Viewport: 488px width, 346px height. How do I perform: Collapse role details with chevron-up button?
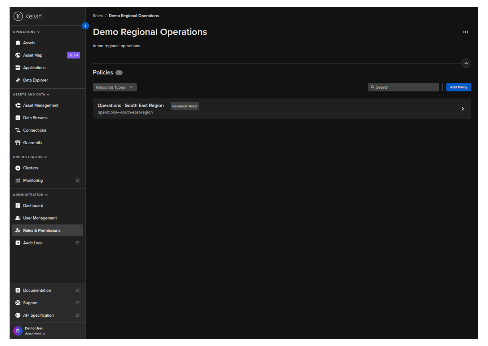click(x=466, y=63)
